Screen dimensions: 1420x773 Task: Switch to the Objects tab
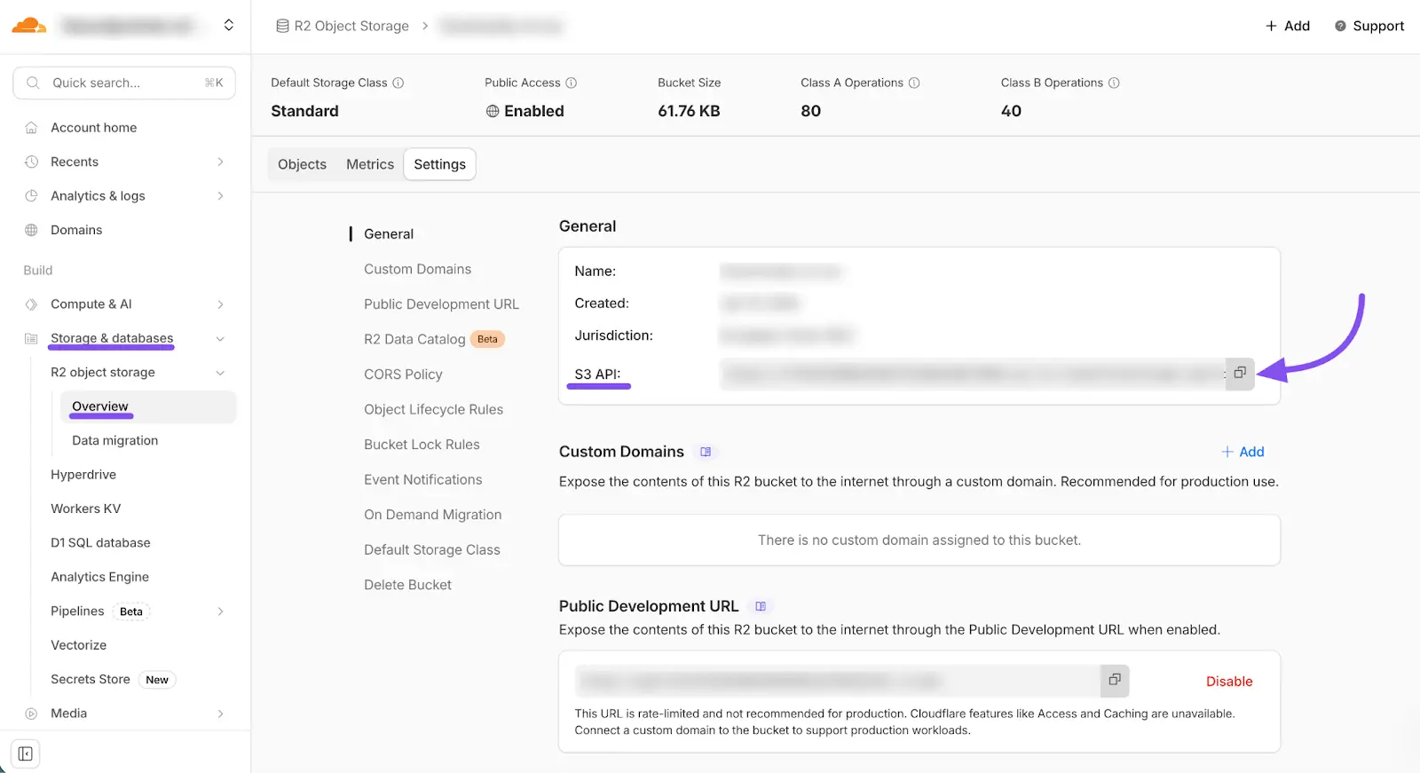pos(302,164)
